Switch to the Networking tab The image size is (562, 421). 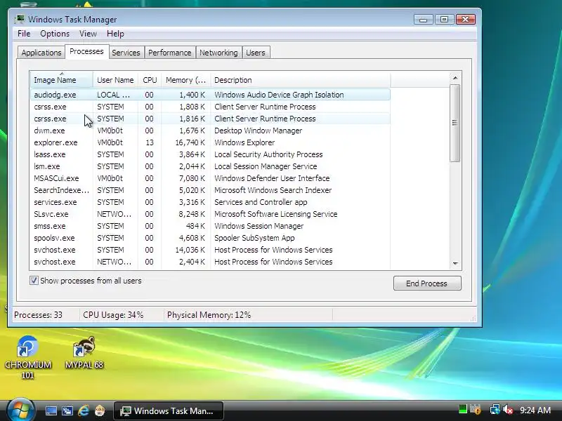218,53
